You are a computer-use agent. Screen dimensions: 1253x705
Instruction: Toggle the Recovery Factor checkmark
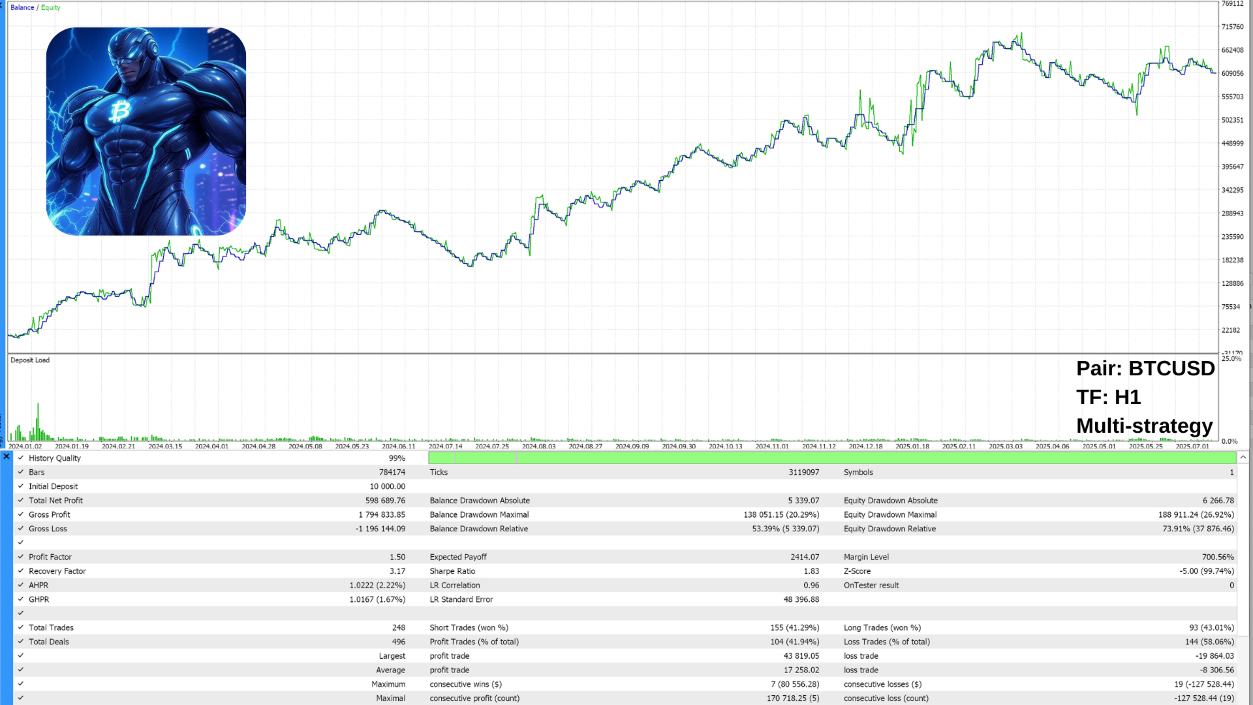coord(21,571)
